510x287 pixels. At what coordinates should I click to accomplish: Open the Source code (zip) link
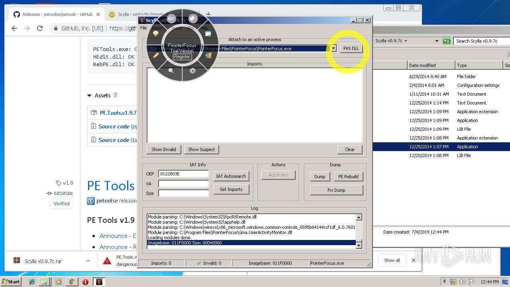(x=118, y=126)
